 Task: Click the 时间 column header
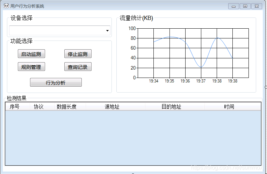click(233, 107)
